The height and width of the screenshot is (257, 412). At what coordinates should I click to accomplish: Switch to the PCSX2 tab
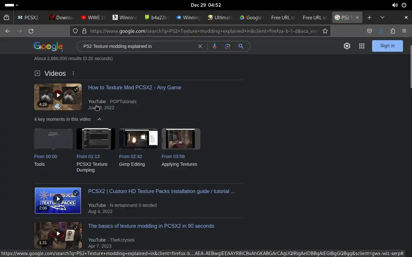pos(30,18)
